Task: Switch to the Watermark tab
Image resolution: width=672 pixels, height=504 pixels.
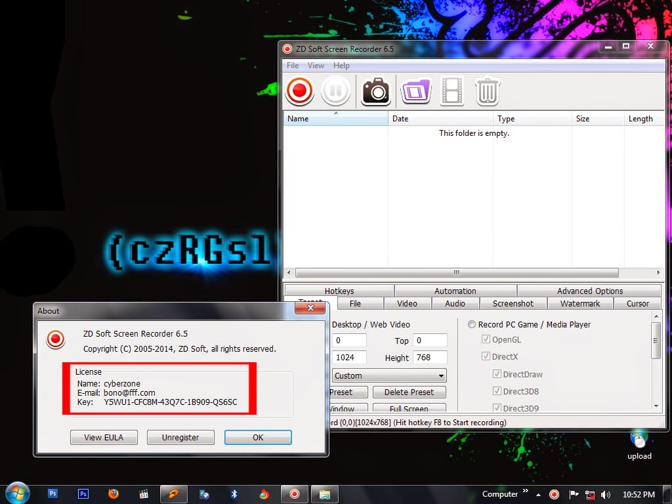Action: 580,303
